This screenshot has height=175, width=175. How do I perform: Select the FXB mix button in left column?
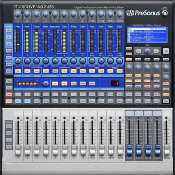click(x=9, y=44)
